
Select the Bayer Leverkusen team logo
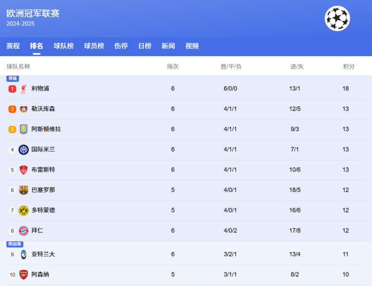(24, 109)
